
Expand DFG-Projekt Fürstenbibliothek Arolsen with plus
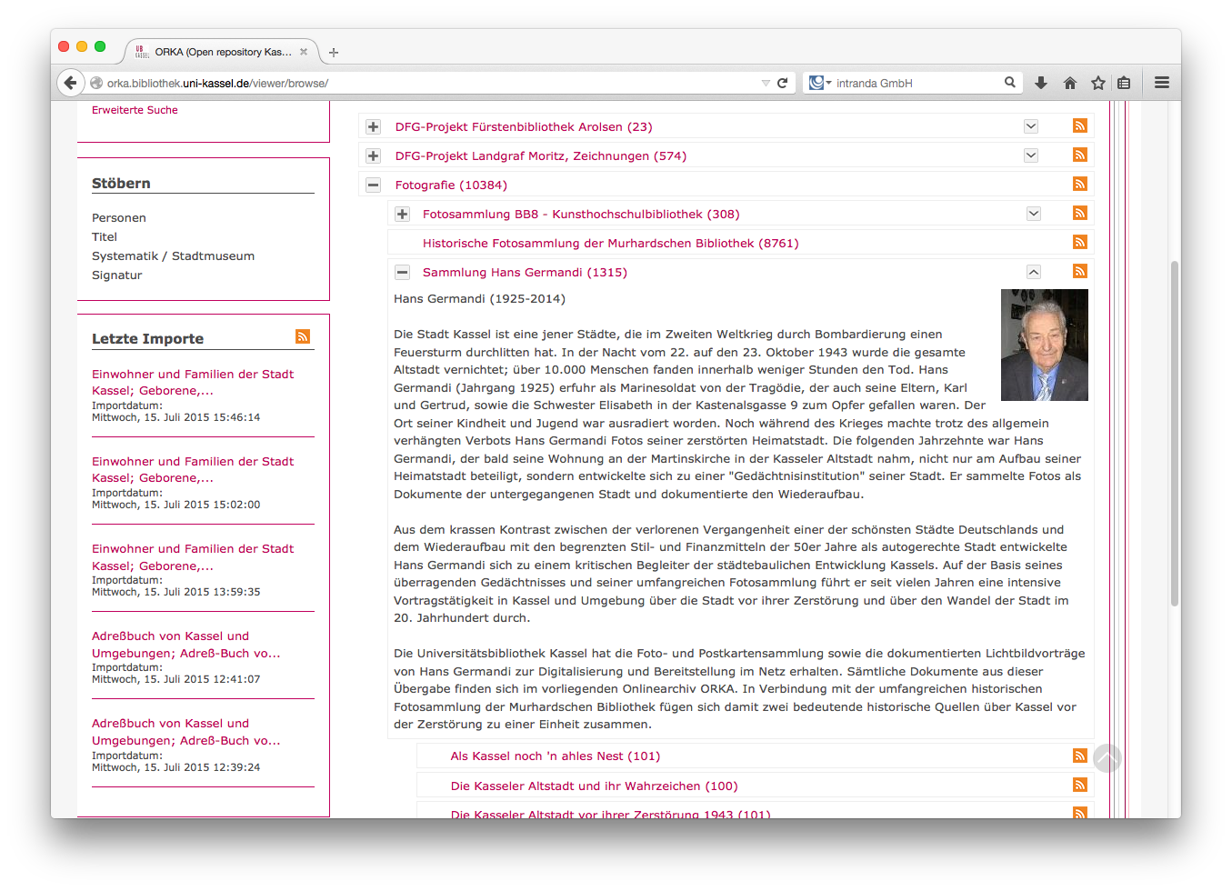click(373, 127)
